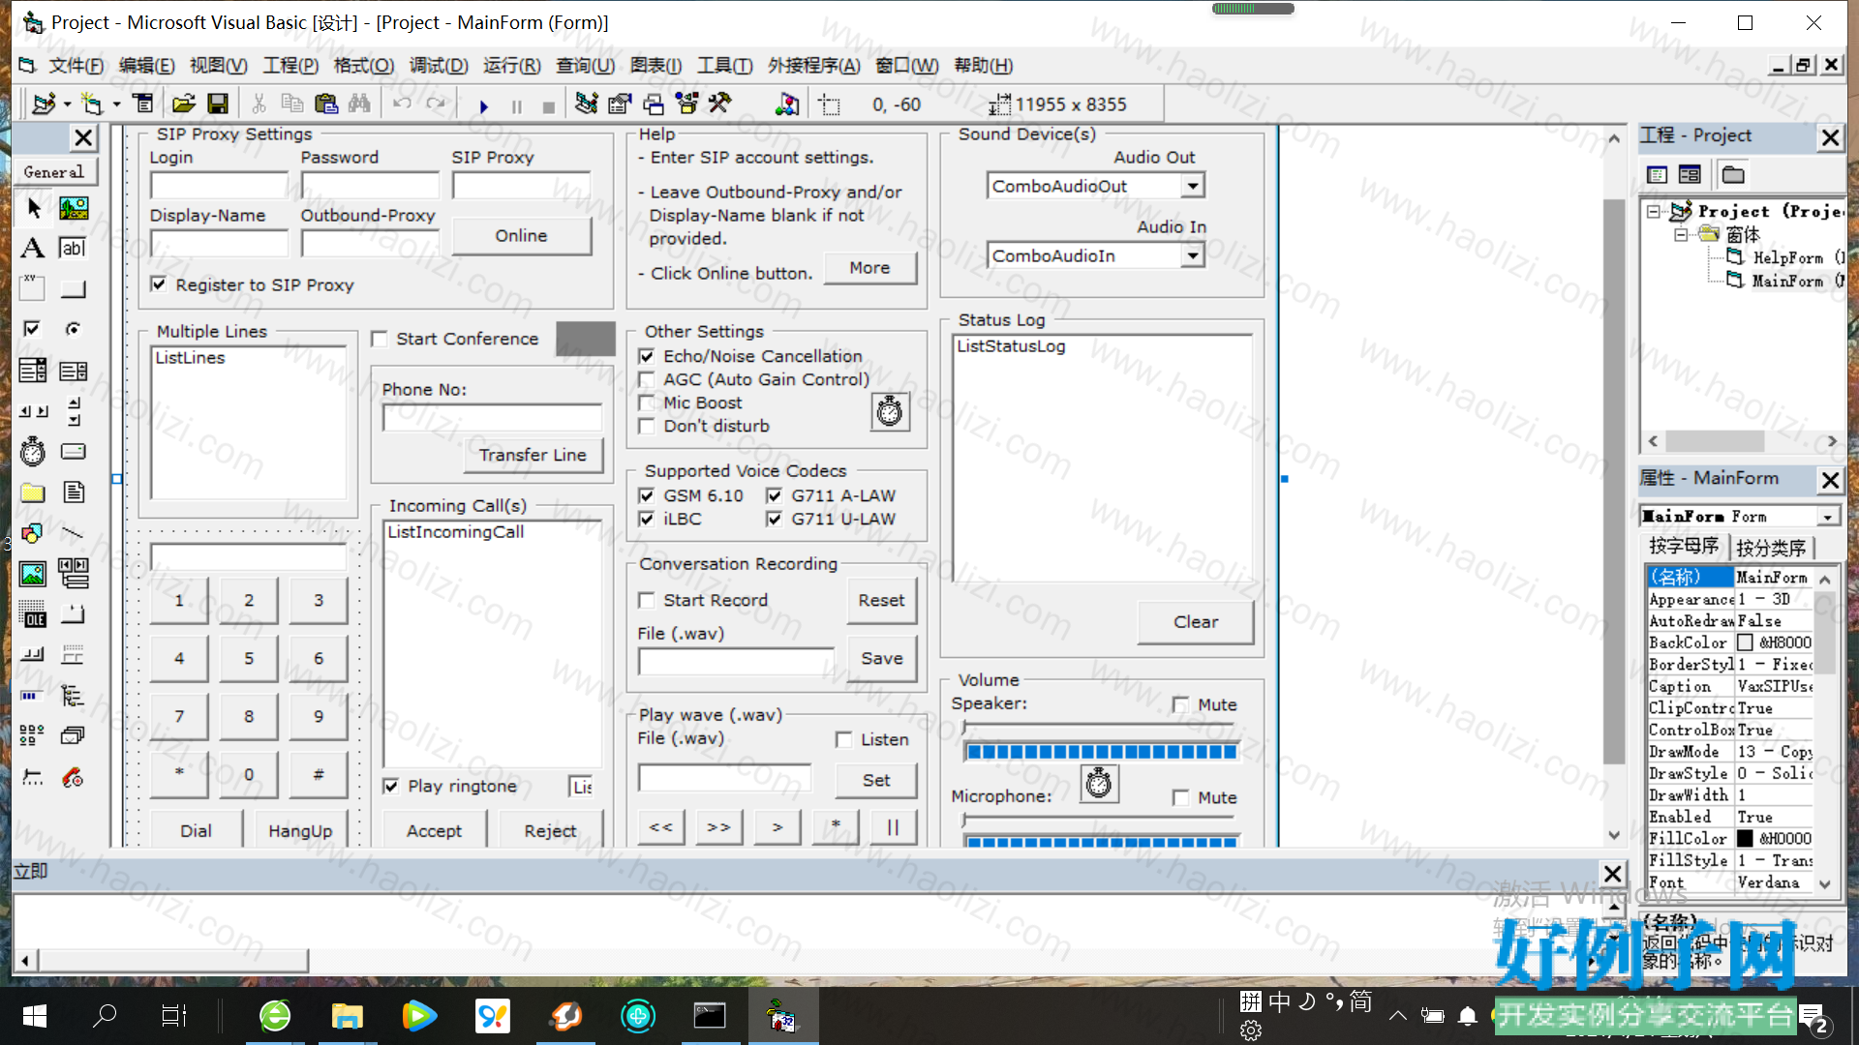Select the CheckBox control tool
This screenshot has width=1859, height=1045.
point(33,329)
